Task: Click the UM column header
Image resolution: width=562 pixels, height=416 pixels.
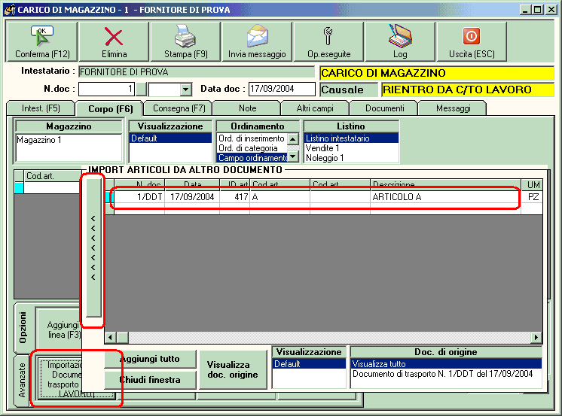Action: pyautogui.click(x=533, y=185)
